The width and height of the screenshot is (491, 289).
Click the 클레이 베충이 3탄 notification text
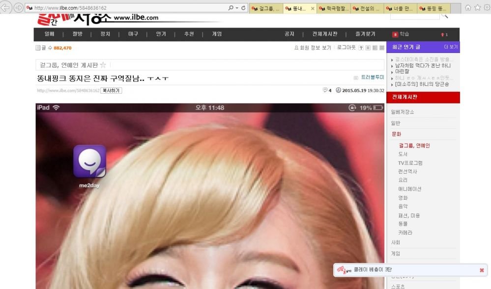pyautogui.click(x=373, y=269)
